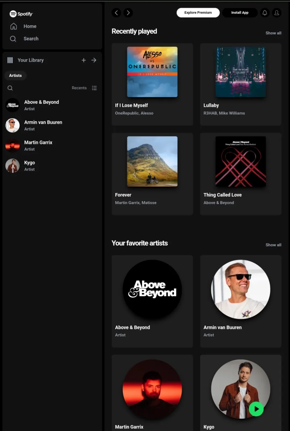Go forward with the right chevron
Viewport: 290px width, 431px height.
(x=128, y=13)
